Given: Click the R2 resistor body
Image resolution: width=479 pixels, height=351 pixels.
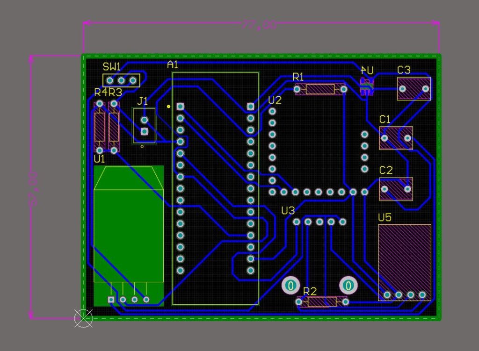Looking at the screenshot, I should tap(322, 302).
